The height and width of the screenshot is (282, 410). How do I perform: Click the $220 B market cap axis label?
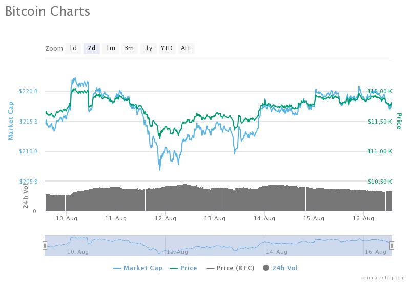click(x=28, y=91)
